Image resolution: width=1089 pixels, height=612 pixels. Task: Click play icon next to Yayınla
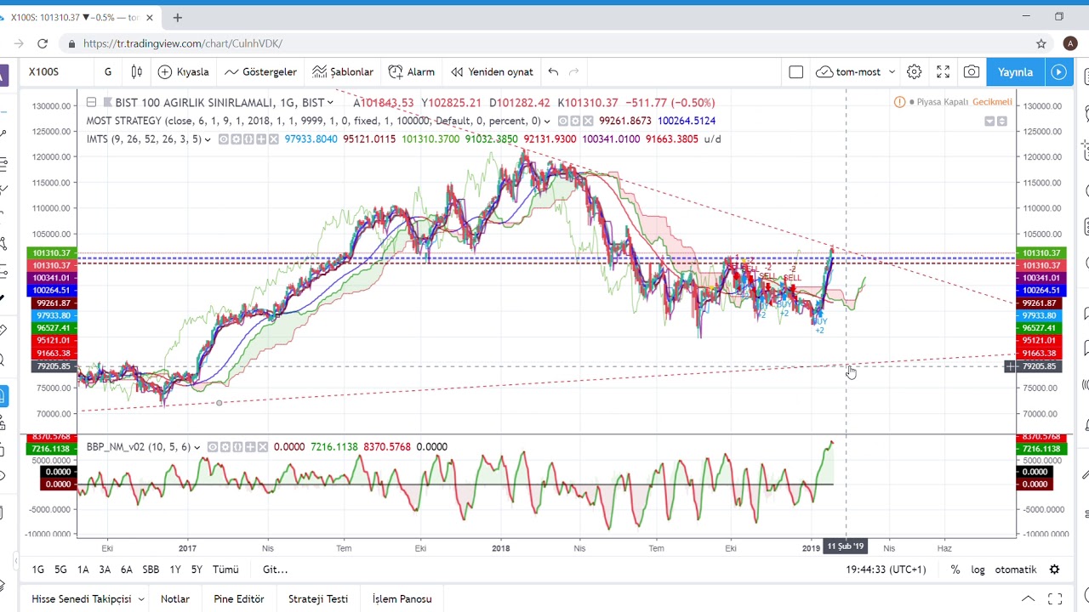pyautogui.click(x=1058, y=72)
